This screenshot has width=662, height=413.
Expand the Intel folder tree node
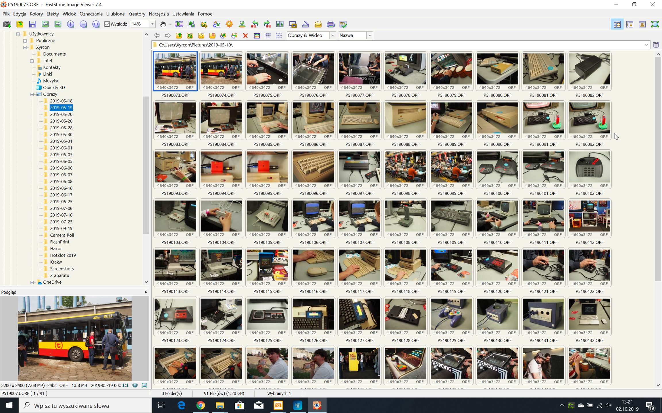point(32,61)
